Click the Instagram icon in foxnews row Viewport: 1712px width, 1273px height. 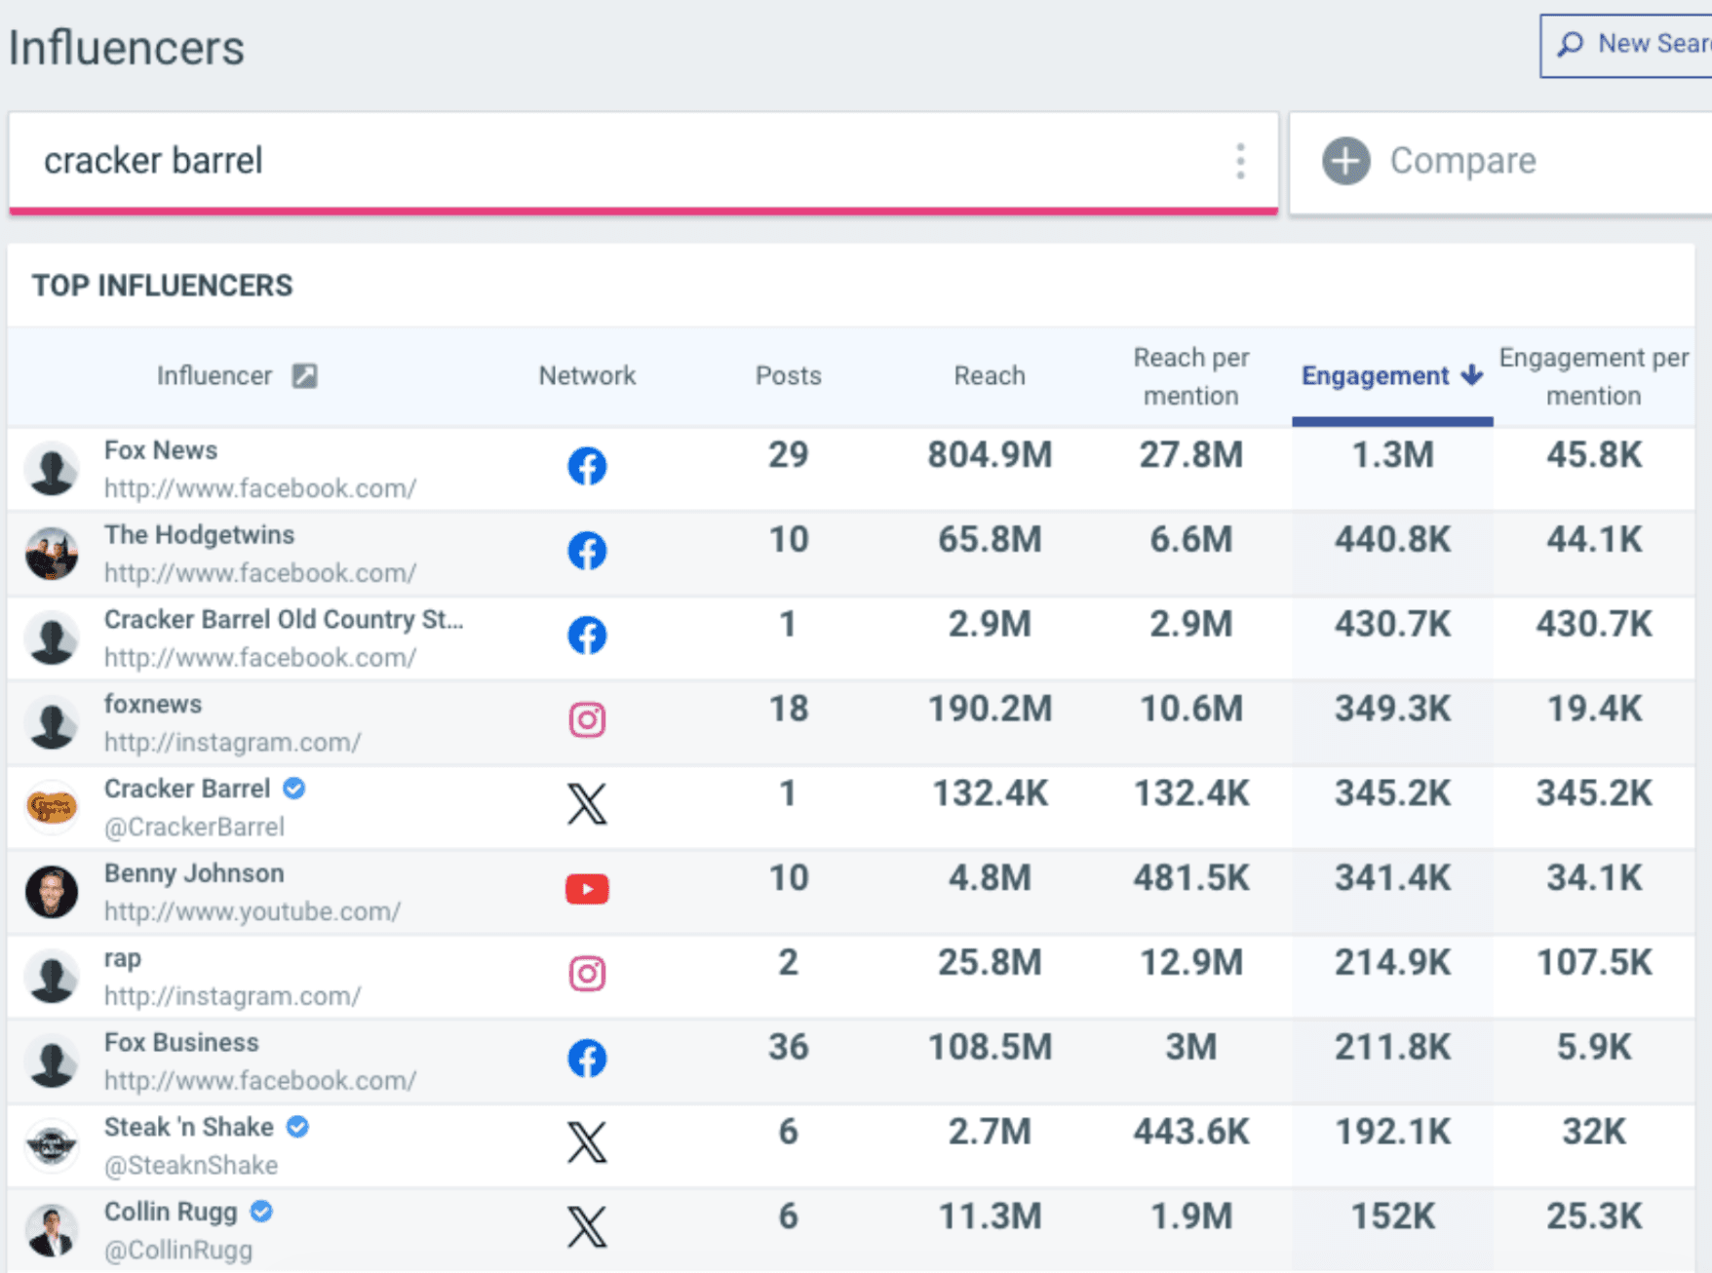pyautogui.click(x=587, y=720)
